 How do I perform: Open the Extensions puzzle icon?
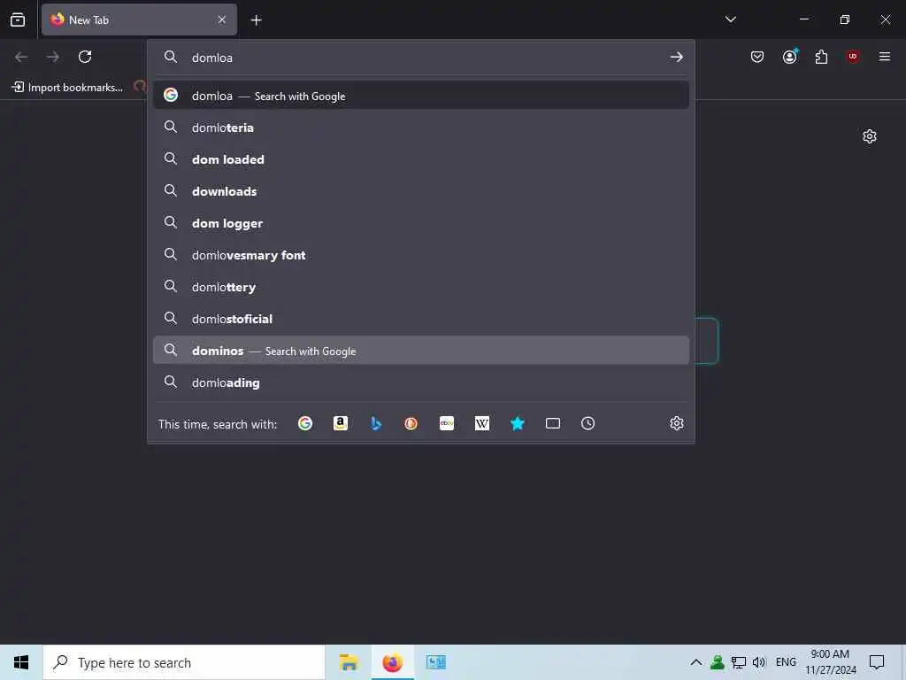821,57
